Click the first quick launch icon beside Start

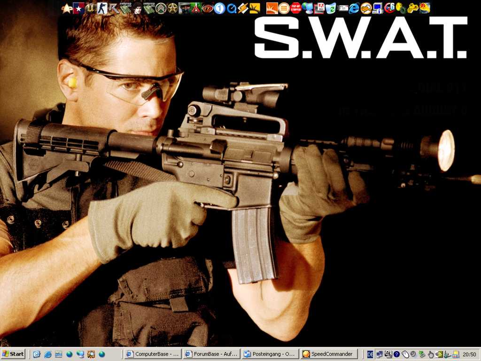pyautogui.click(x=37, y=354)
